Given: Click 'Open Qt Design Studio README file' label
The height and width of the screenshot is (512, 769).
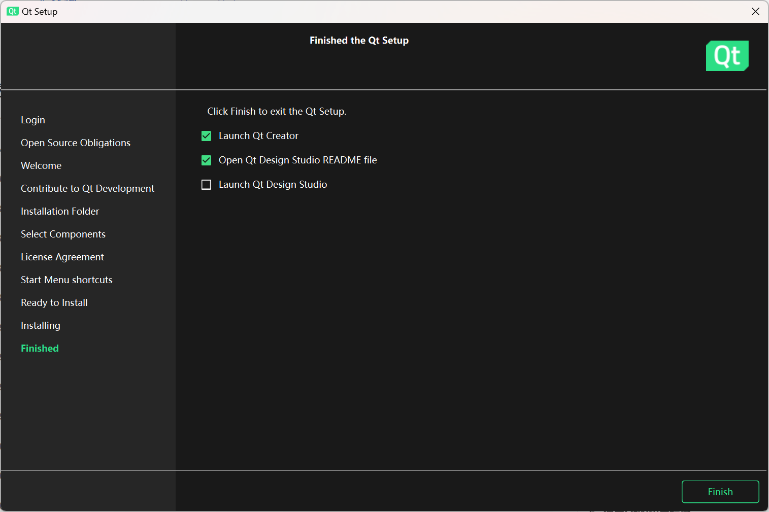Looking at the screenshot, I should coord(298,160).
